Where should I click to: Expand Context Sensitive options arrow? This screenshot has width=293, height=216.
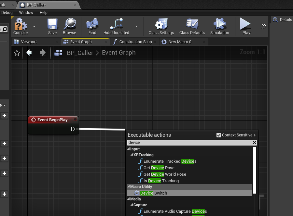255,135
